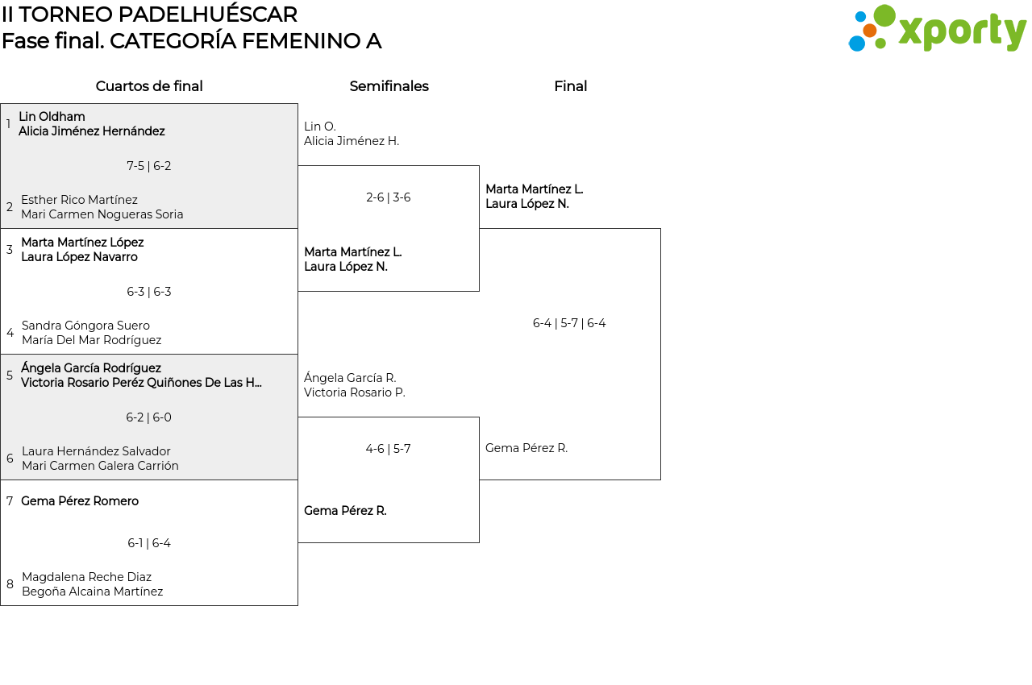1032x685 pixels.
Task: Click the 2-6 | 3-6 semifinal score
Action: click(x=389, y=197)
